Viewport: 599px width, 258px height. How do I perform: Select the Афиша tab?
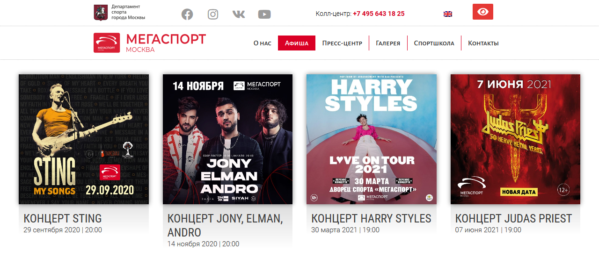click(297, 43)
